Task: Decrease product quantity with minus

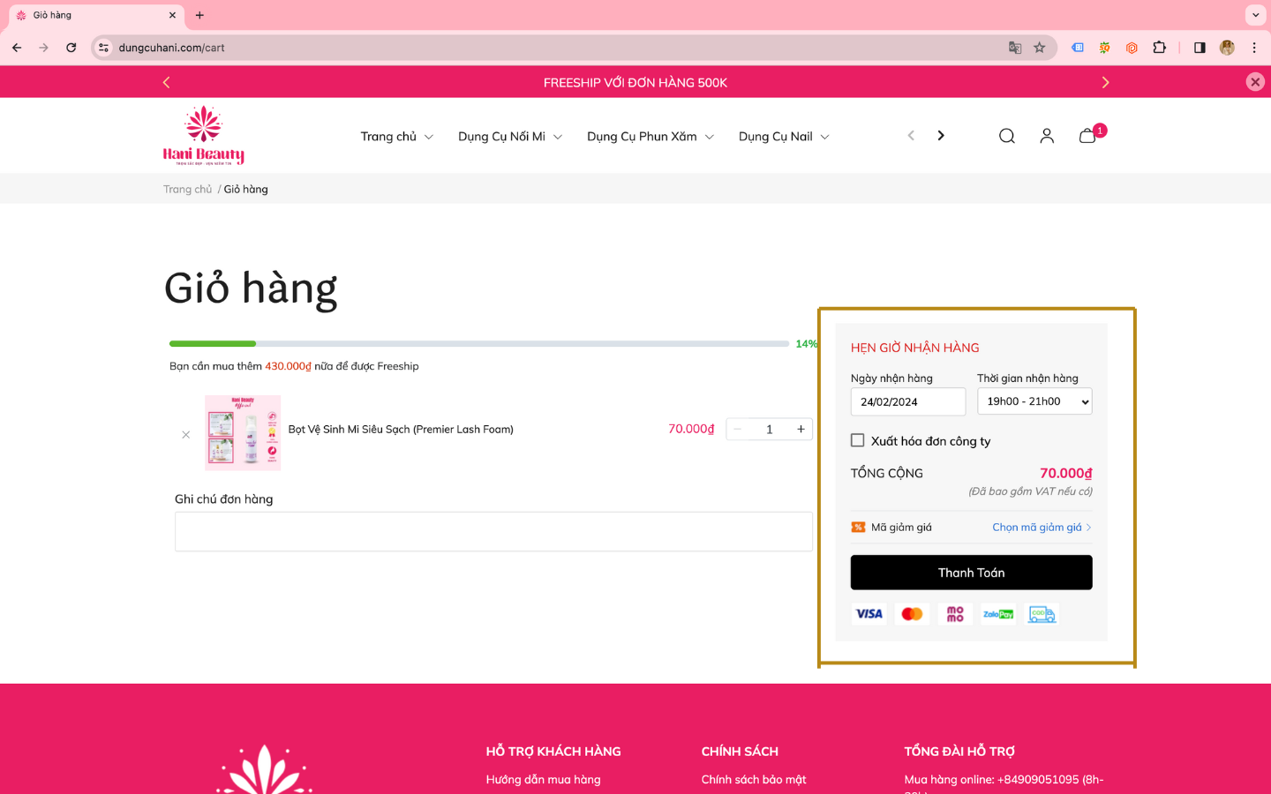Action: tap(738, 430)
